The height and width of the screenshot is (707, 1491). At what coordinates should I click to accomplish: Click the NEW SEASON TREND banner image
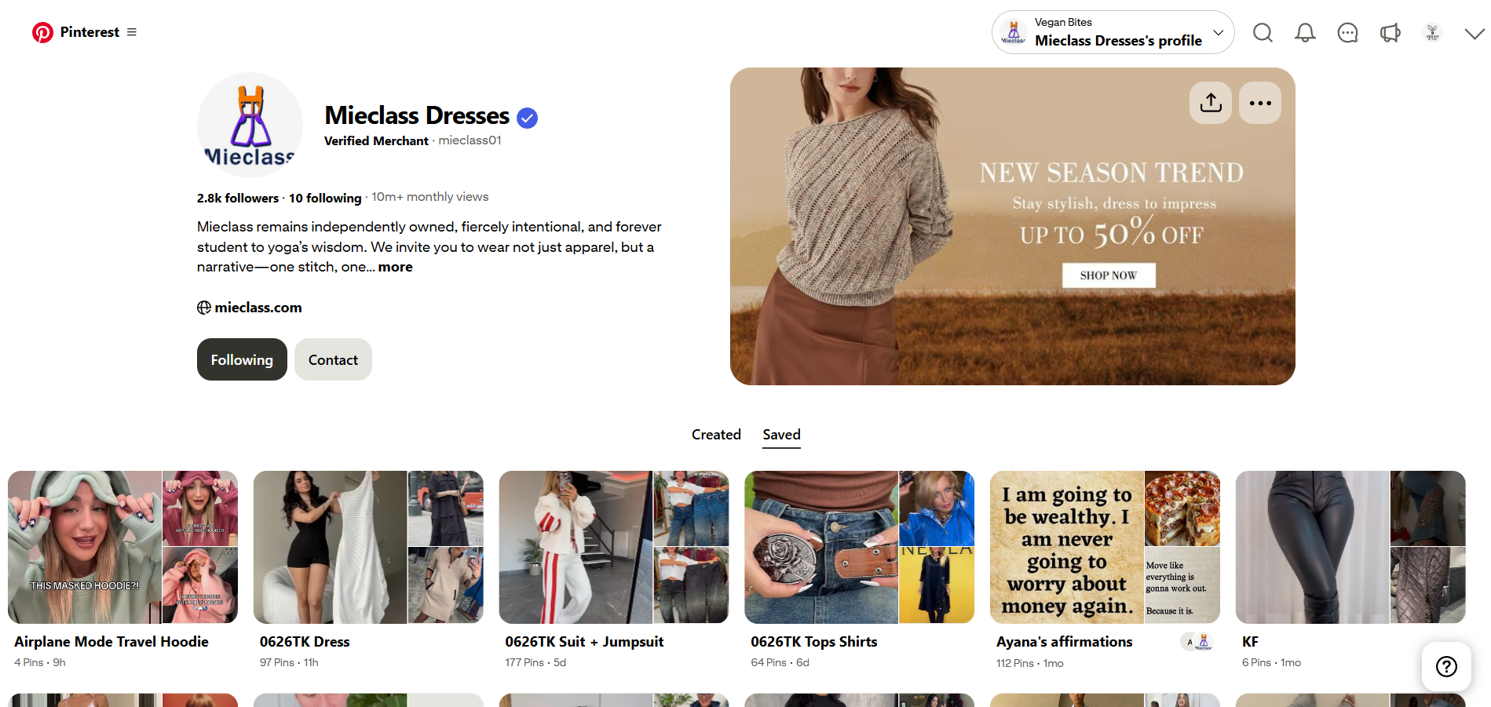(x=1012, y=226)
